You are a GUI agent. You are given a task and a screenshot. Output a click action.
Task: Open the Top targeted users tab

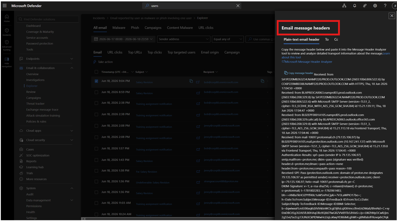pos(181,52)
